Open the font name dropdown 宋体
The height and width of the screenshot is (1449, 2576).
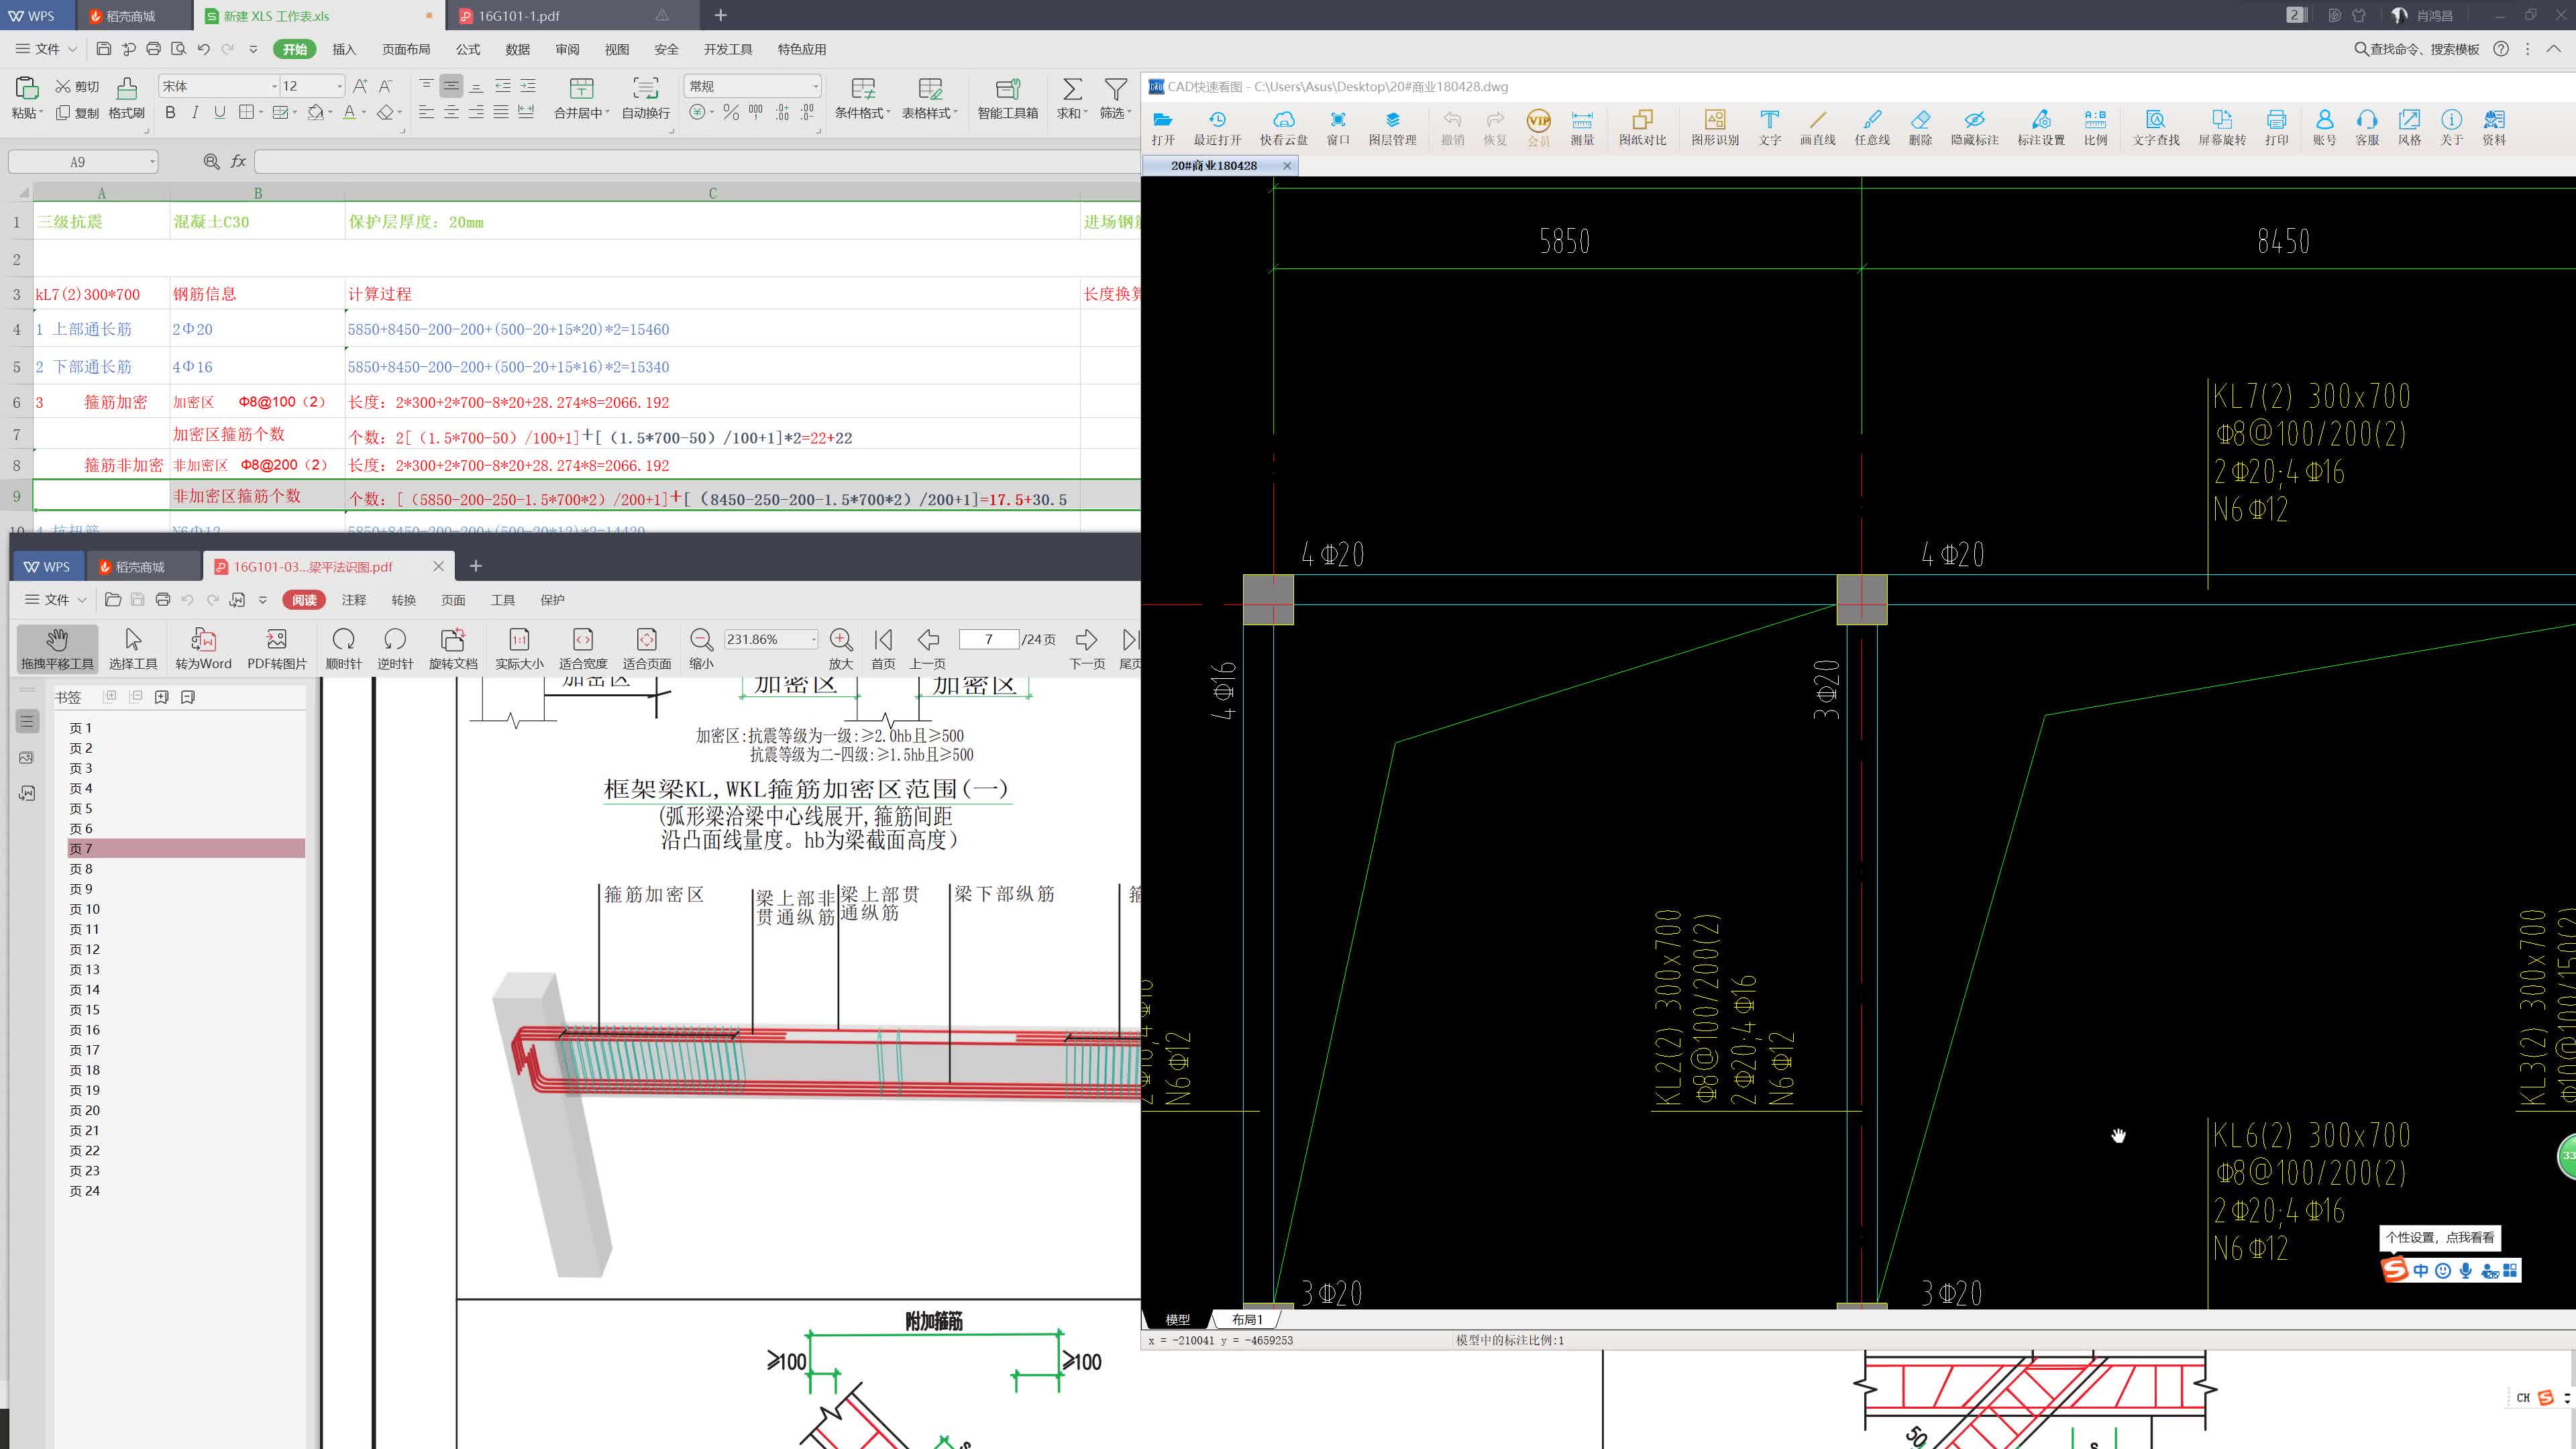274,86
